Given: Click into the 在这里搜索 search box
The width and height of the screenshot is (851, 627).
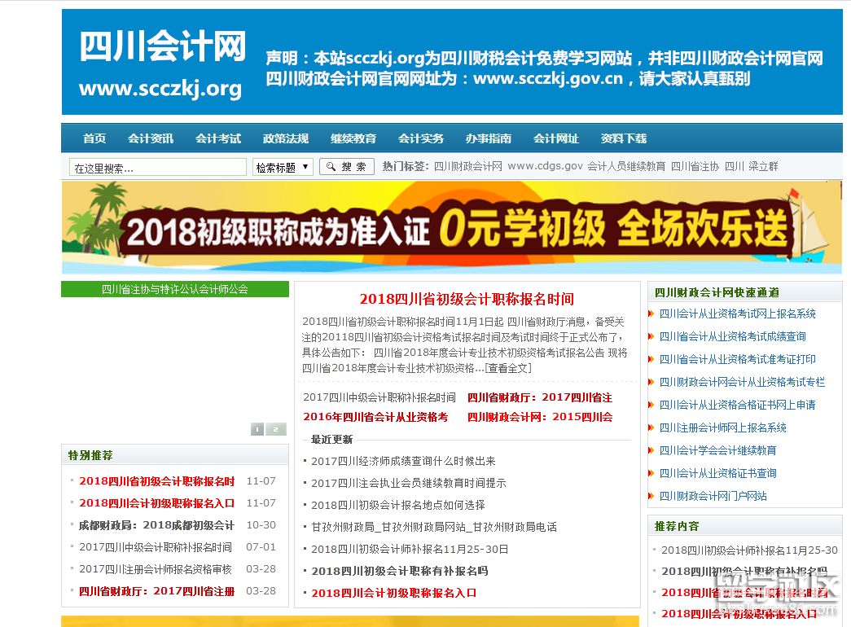Looking at the screenshot, I should pos(155,166).
